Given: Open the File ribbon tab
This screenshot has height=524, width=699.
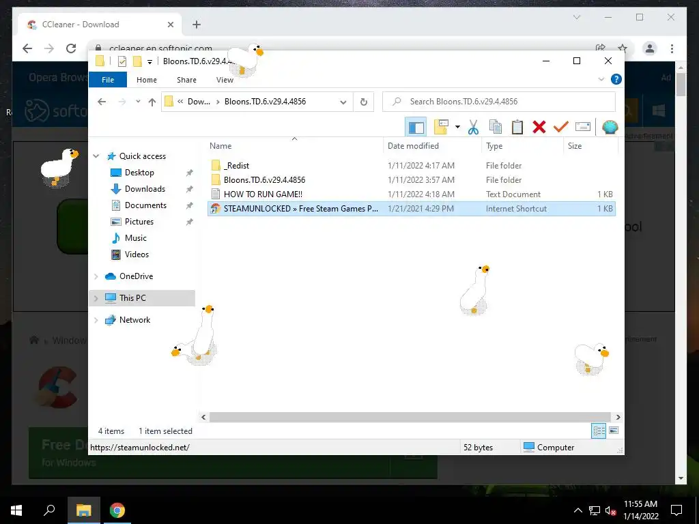Looking at the screenshot, I should (108, 80).
